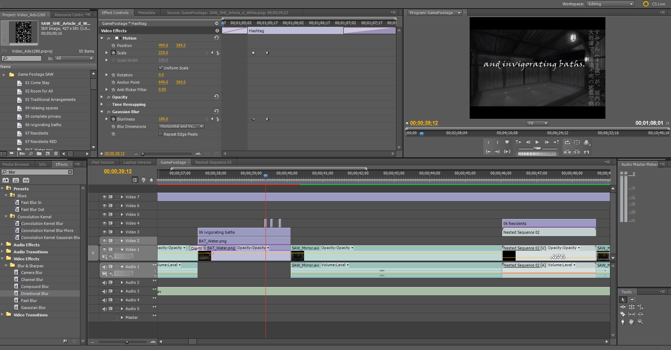The width and height of the screenshot is (671, 350).
Task: Select the Hand tool
Action: point(632,322)
